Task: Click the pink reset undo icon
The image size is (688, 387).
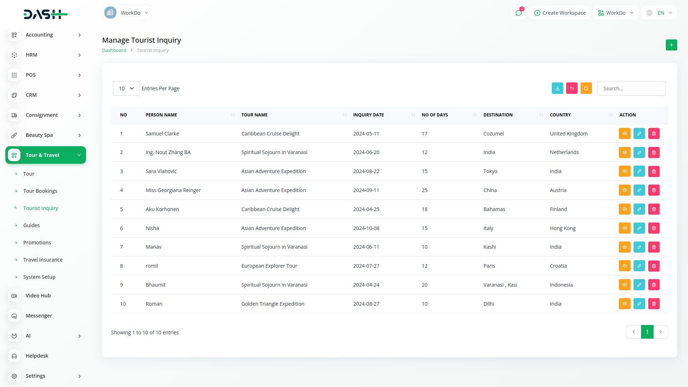Action: 572,89
